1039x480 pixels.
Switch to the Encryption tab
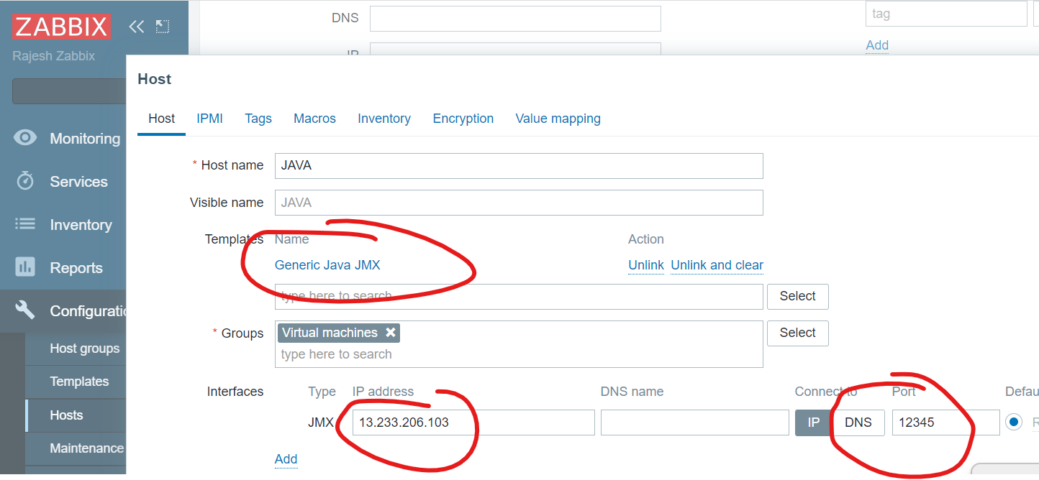463,119
